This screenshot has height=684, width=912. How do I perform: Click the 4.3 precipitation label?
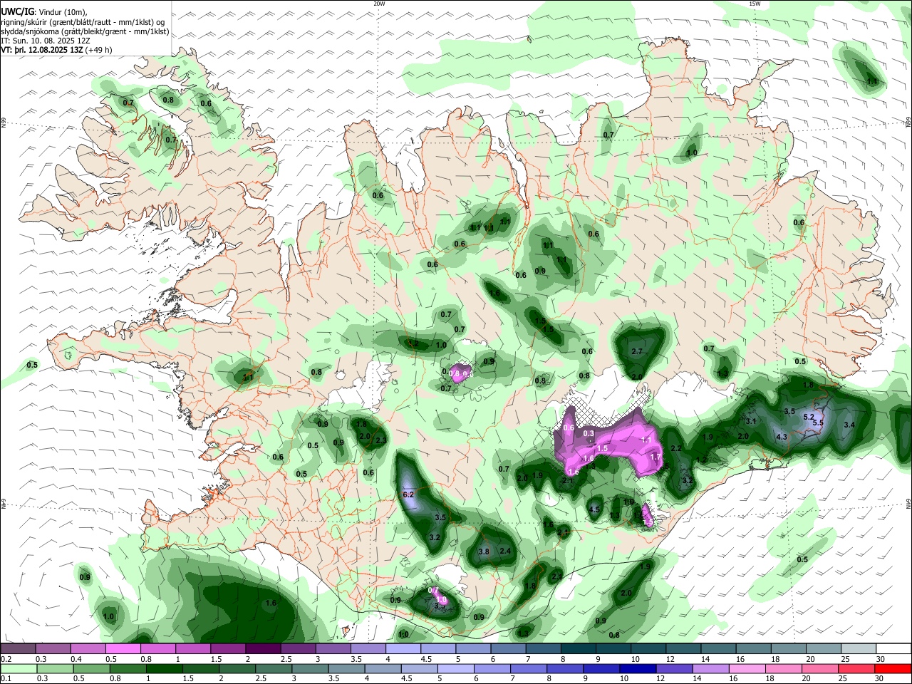point(781,437)
